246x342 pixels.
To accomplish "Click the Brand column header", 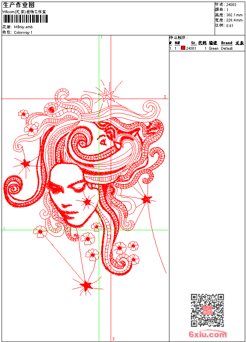I will tap(227, 43).
